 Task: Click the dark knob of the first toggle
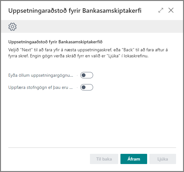(84, 75)
